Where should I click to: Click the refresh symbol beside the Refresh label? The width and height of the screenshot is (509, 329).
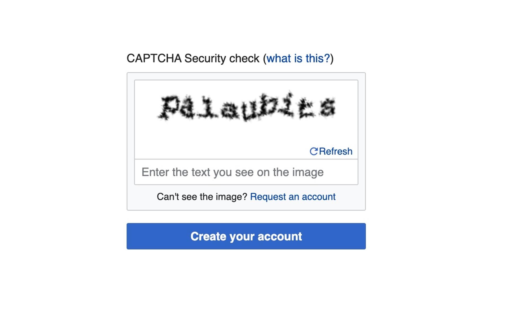(314, 151)
